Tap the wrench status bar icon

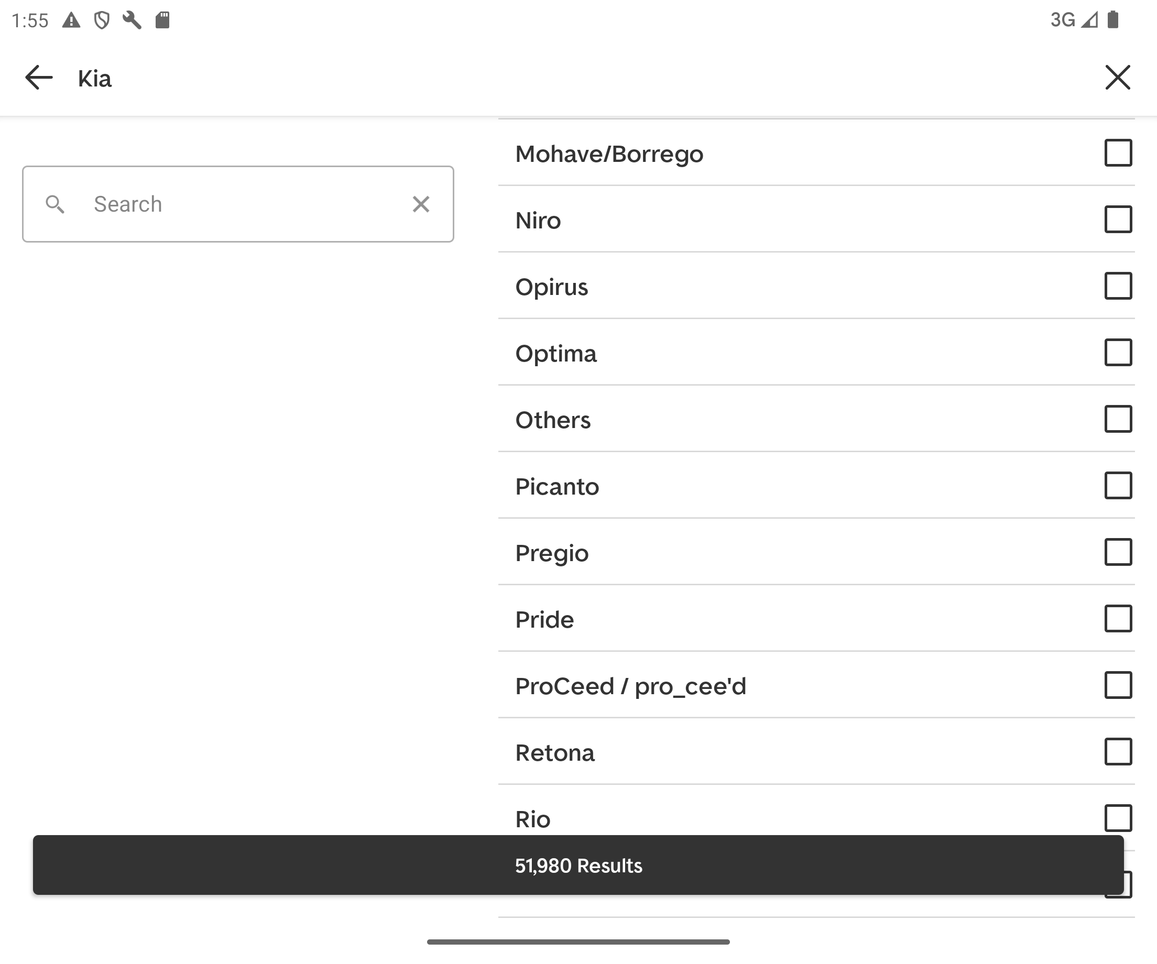click(x=132, y=20)
